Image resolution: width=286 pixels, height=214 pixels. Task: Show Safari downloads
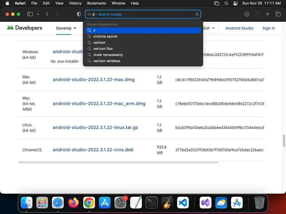[x=247, y=14]
